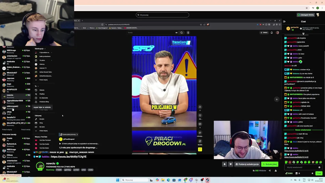Click Polubione filmy in YouTube sidebar

tap(44, 102)
